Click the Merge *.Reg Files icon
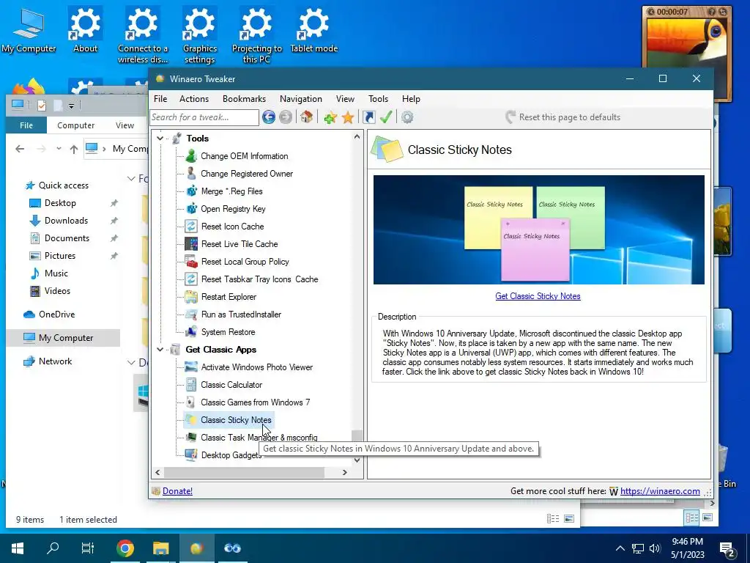The width and height of the screenshot is (750, 563). pyautogui.click(x=191, y=191)
